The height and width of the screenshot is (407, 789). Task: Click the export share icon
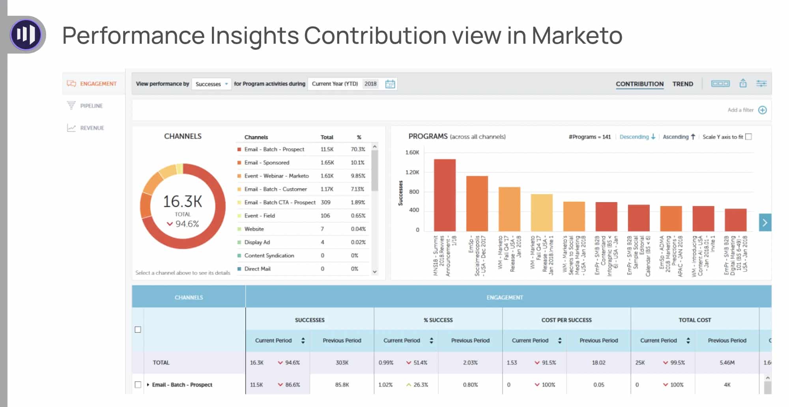tap(743, 83)
